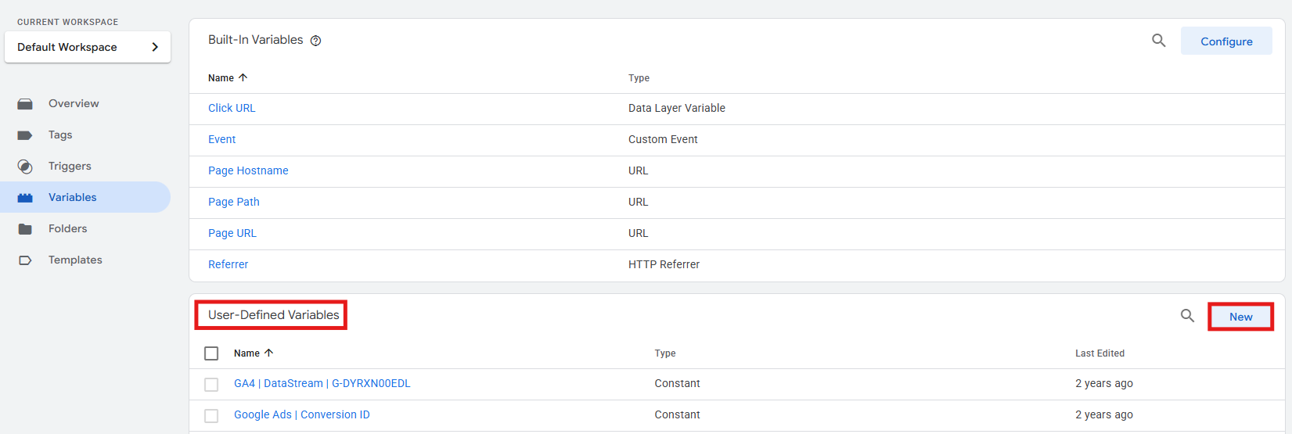Open the Page URL variable
The width and height of the screenshot is (1292, 434).
click(232, 233)
